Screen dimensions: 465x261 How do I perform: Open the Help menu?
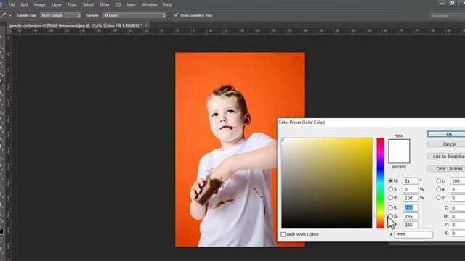point(168,5)
